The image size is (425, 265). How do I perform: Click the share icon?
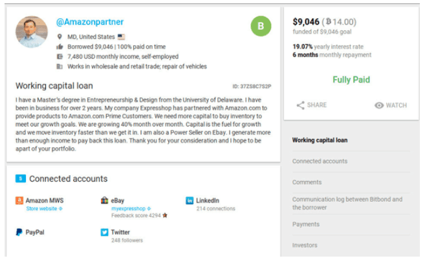[300, 105]
